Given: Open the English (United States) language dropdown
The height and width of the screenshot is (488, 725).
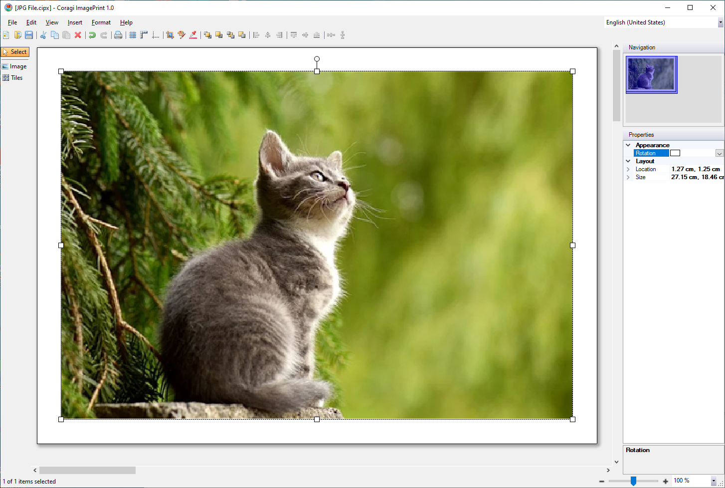Looking at the screenshot, I should [720, 22].
